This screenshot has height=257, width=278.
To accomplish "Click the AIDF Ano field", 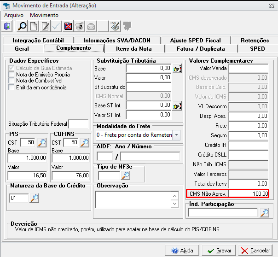I will [104, 156].
